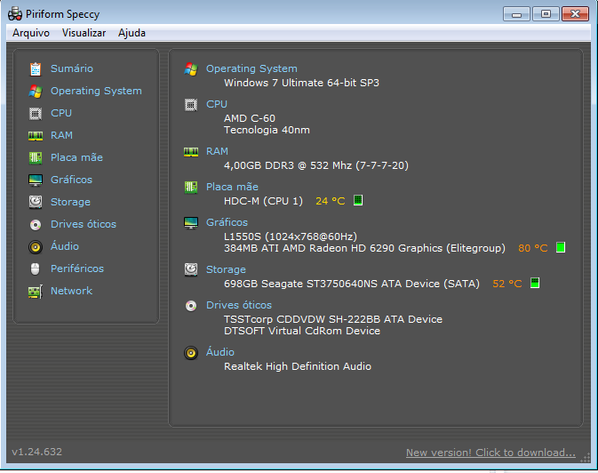
Task: Open Storage heading link in summary
Action: coord(226,269)
